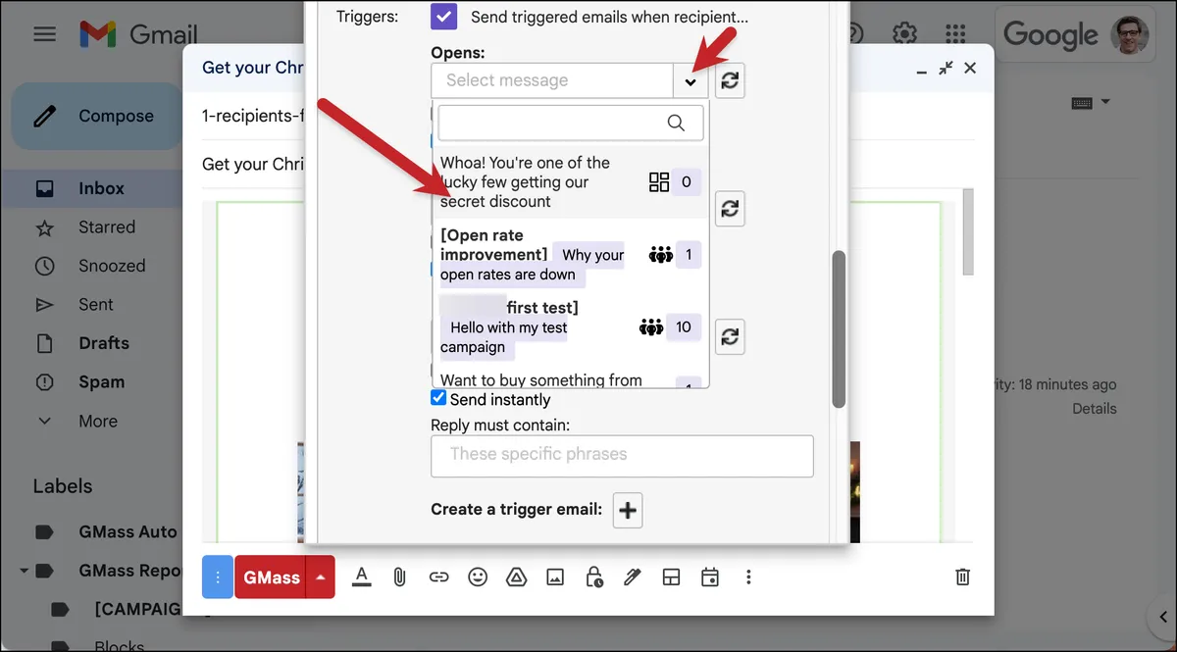Open the Starred folder
1177x652 pixels.
click(x=106, y=227)
